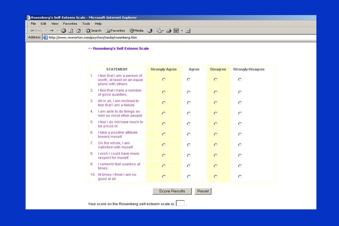This screenshot has height=226, width=339.
Task: Click the Print toolbar icon
Action: click(169, 31)
